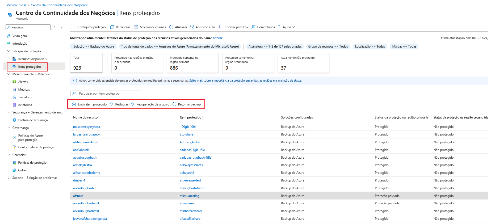Click the Políticas do Azure icon
495x224 pixels.
(14, 137)
